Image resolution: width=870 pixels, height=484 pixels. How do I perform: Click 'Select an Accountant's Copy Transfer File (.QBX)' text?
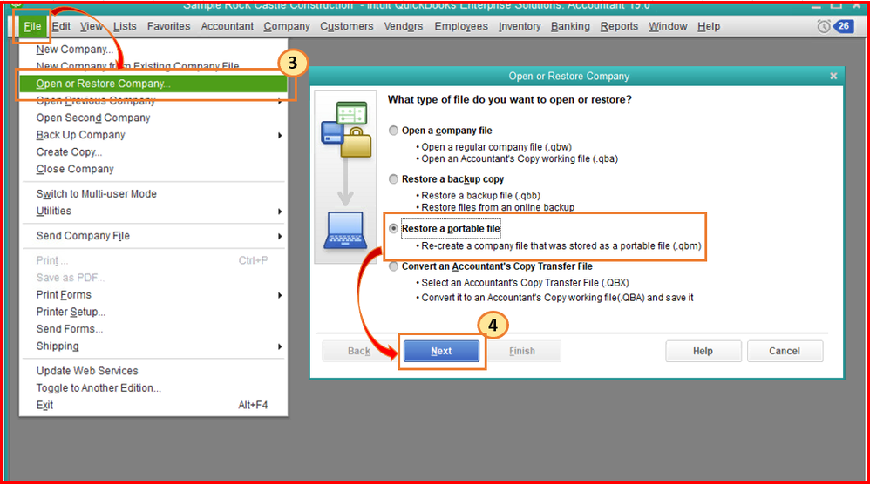click(525, 283)
